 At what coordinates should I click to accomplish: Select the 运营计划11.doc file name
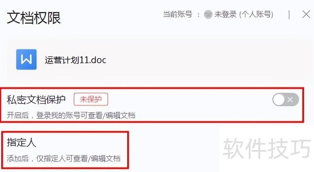tap(75, 60)
